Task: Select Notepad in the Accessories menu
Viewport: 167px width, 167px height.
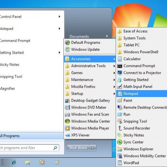Action: 142,94
